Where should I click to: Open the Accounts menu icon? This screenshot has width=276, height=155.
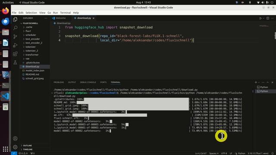(x=16, y=139)
